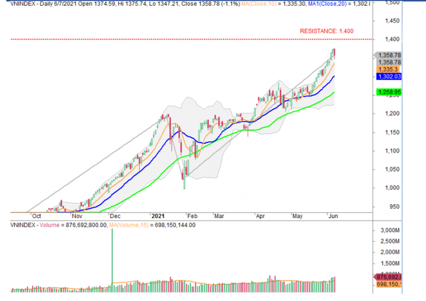Viewport: 426px width, 301px height.
Task: Click the 1,450 level on the price axis
Action: pos(390,21)
